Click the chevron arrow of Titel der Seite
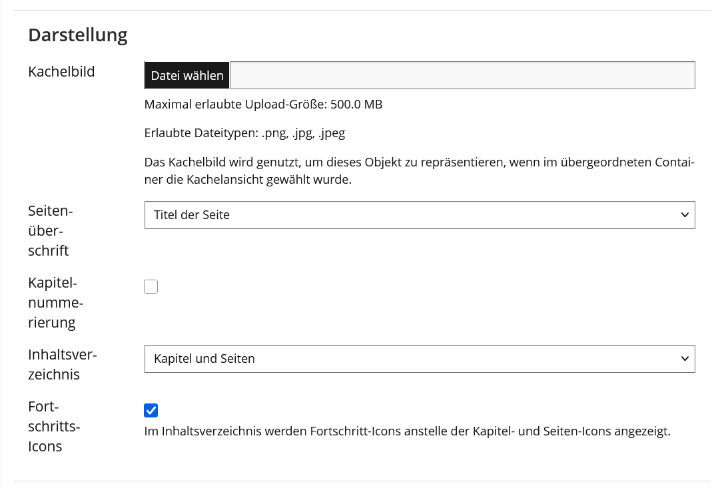The width and height of the screenshot is (726, 488). 685,215
